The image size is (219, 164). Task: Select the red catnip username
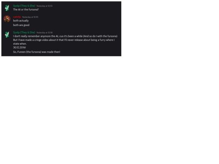(x=17, y=17)
